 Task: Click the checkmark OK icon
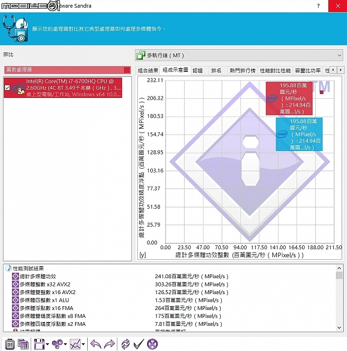tap(139, 344)
